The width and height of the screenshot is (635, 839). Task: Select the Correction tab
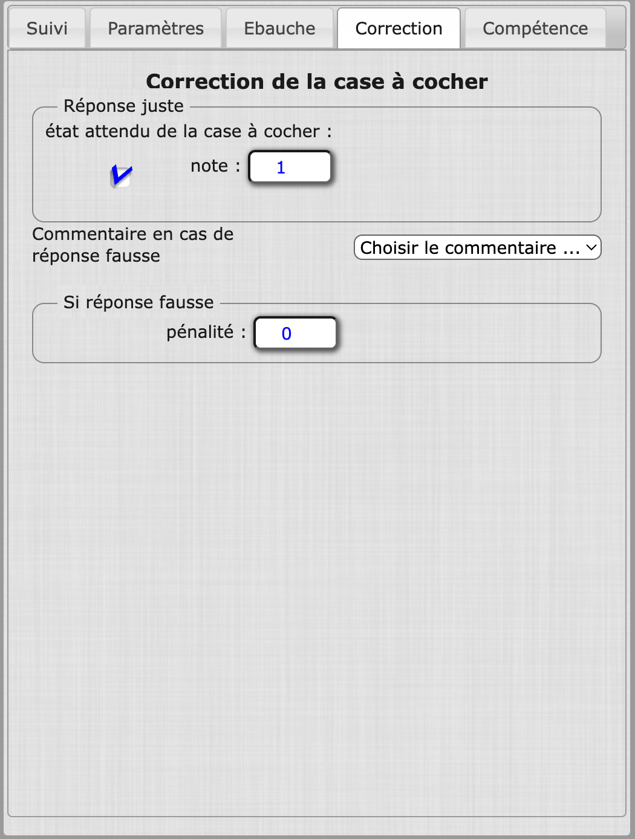pos(399,28)
